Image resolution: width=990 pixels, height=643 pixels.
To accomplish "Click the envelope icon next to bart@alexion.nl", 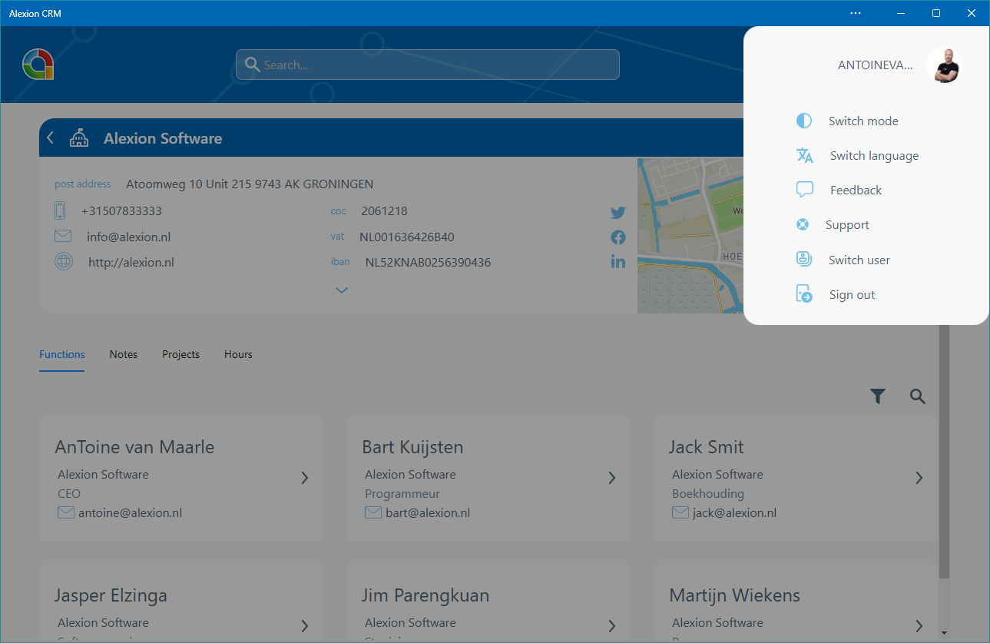I will [373, 512].
